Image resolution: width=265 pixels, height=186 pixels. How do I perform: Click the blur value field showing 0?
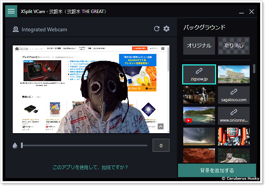coord(161,145)
